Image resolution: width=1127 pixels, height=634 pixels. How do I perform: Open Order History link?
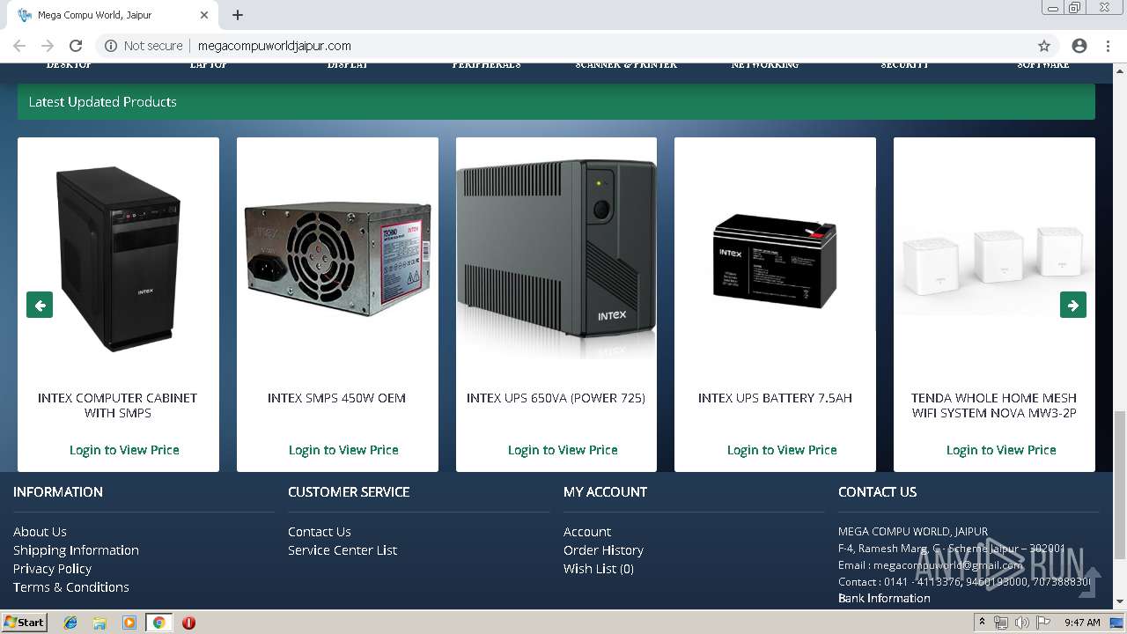coord(603,550)
